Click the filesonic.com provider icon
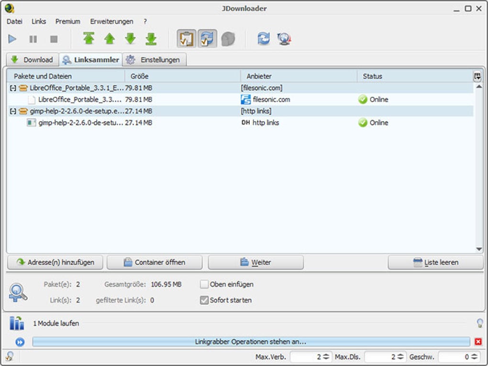Viewport: 488px width, 366px height. (x=245, y=100)
